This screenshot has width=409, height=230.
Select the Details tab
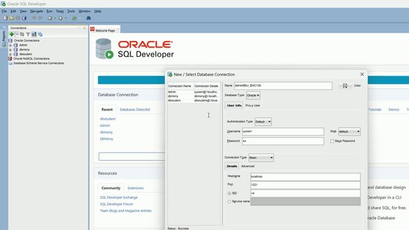point(231,166)
